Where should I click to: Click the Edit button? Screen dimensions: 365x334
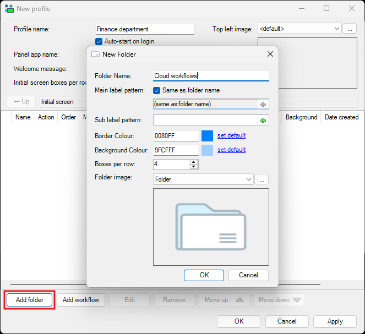pyautogui.click(x=130, y=300)
